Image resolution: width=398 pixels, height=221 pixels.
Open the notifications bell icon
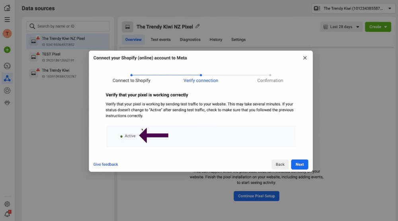7,214
